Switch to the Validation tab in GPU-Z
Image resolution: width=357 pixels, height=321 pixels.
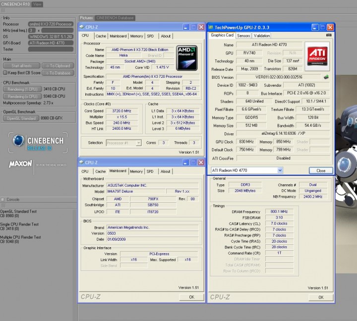(x=261, y=36)
